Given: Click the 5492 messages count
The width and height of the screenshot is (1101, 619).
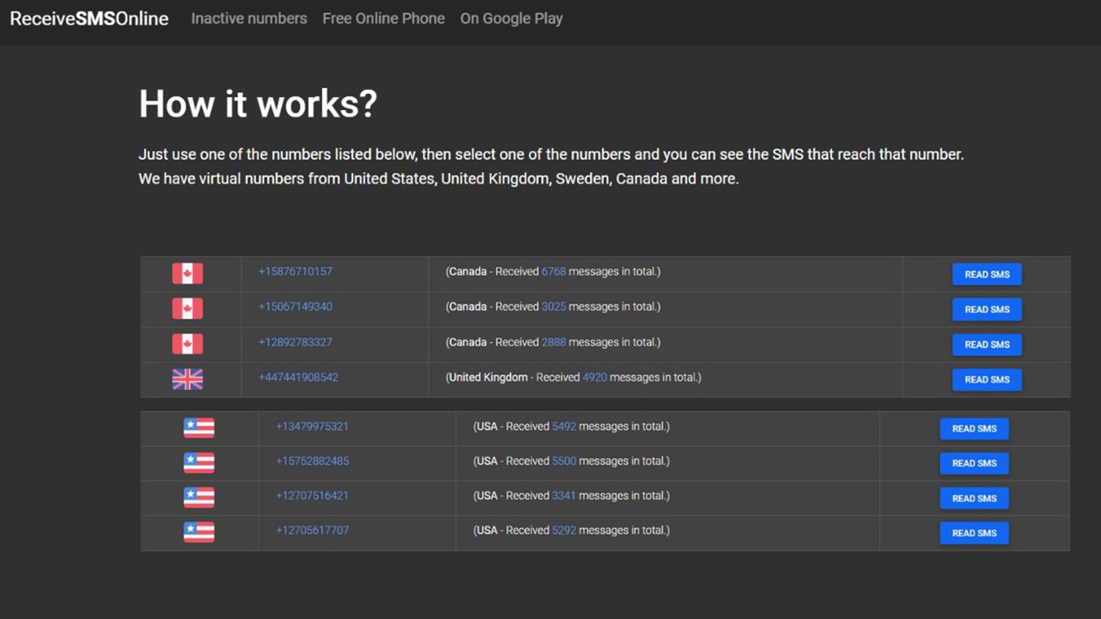Looking at the screenshot, I should [x=564, y=426].
